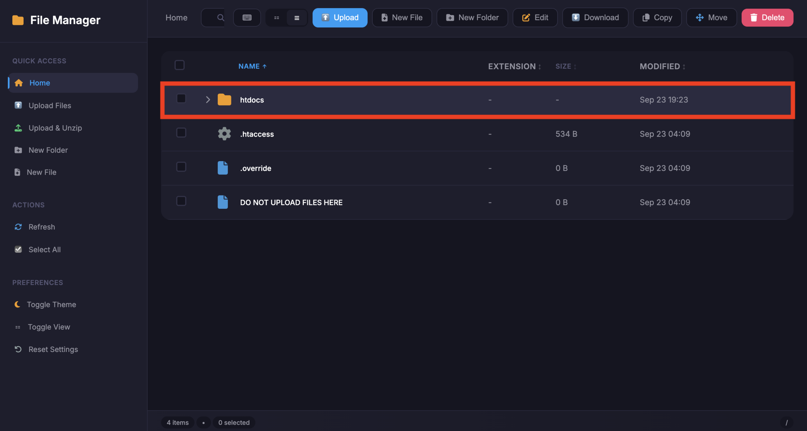
Task: Click the 534 B size value
Action: (566, 134)
